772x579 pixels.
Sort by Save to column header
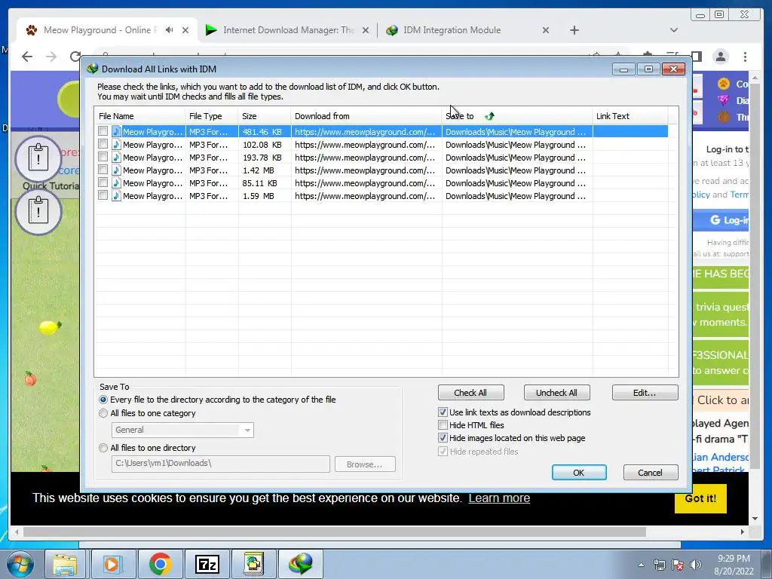coord(517,116)
